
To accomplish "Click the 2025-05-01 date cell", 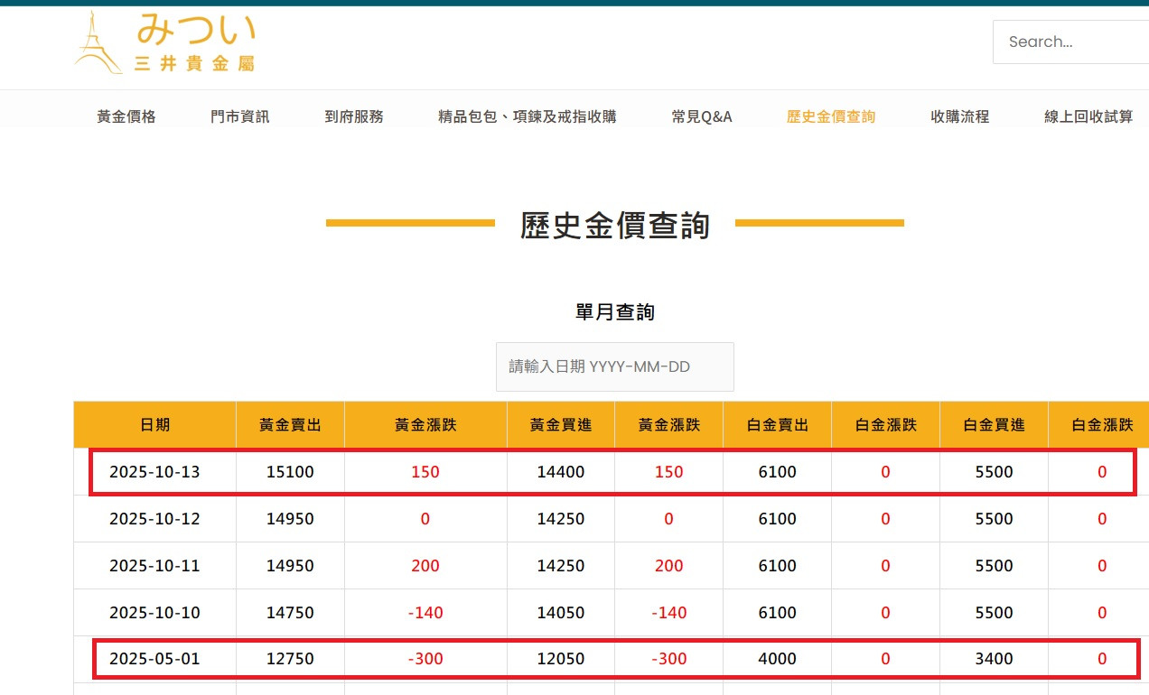I will point(154,659).
